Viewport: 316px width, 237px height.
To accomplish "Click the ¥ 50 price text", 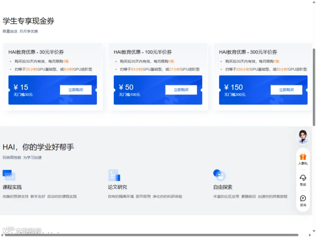I will tap(126, 87).
